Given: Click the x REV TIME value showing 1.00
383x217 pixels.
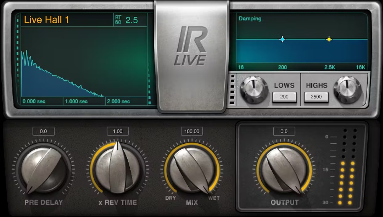Looking at the screenshot, I should pyautogui.click(x=118, y=132).
